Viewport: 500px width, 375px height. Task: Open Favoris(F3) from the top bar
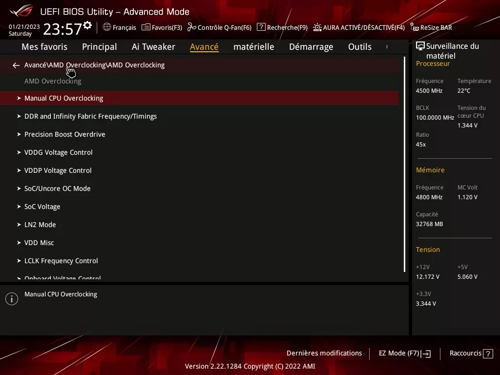[162, 27]
